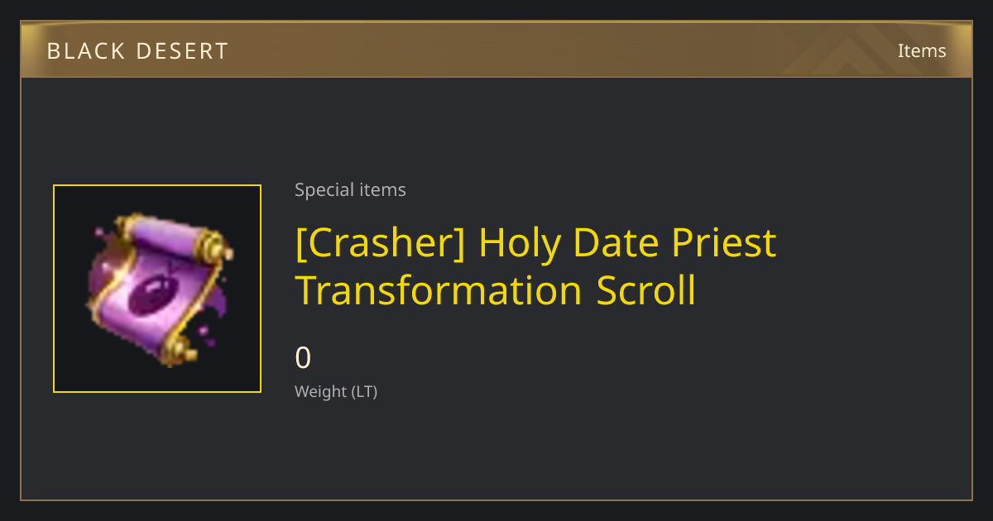Click the gold header banner background
This screenshot has height=521, width=993.
[x=496, y=50]
